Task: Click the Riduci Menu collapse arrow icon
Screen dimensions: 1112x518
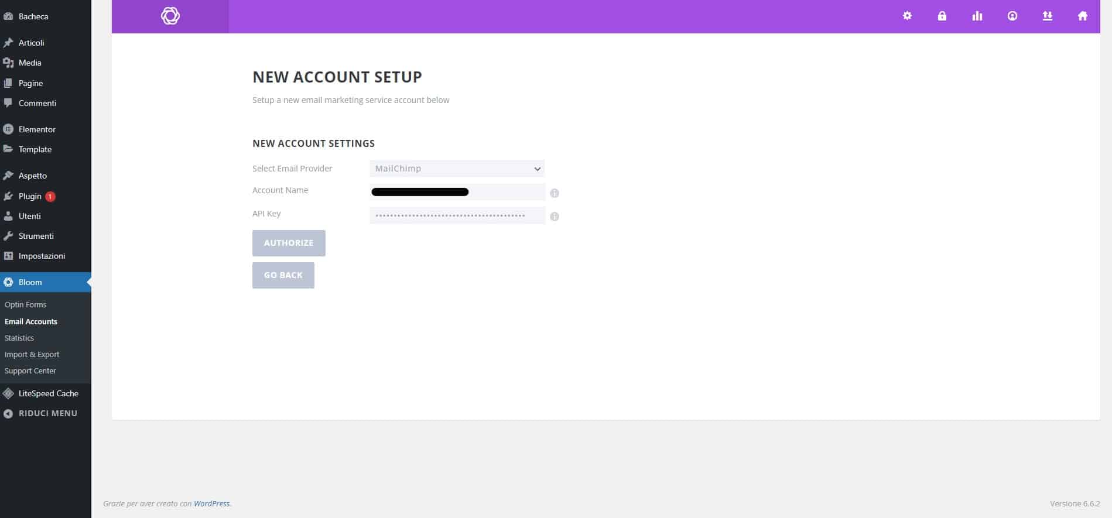Action: 8,413
